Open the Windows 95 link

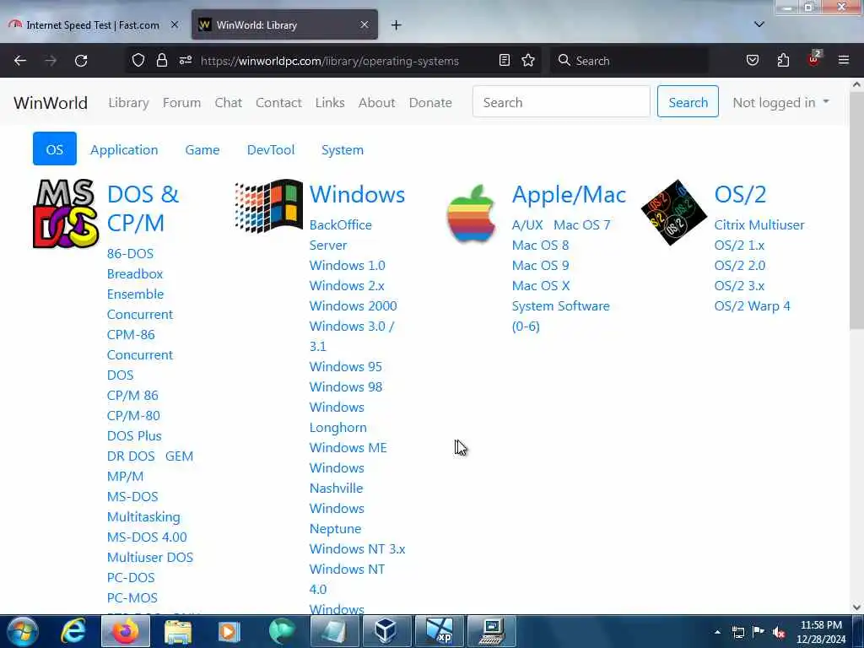point(345,366)
